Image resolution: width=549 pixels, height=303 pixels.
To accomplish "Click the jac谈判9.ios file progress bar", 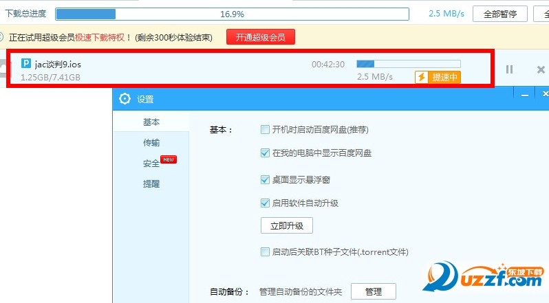I will click(409, 64).
